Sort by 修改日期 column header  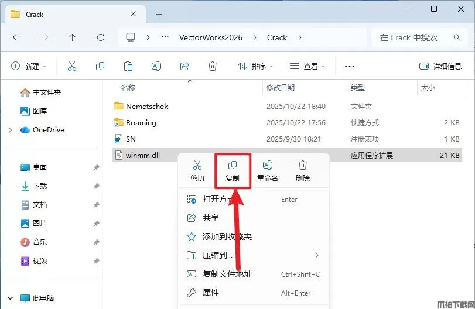[x=280, y=87]
